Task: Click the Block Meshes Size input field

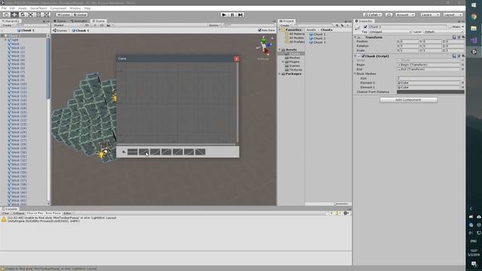Action: [x=430, y=78]
